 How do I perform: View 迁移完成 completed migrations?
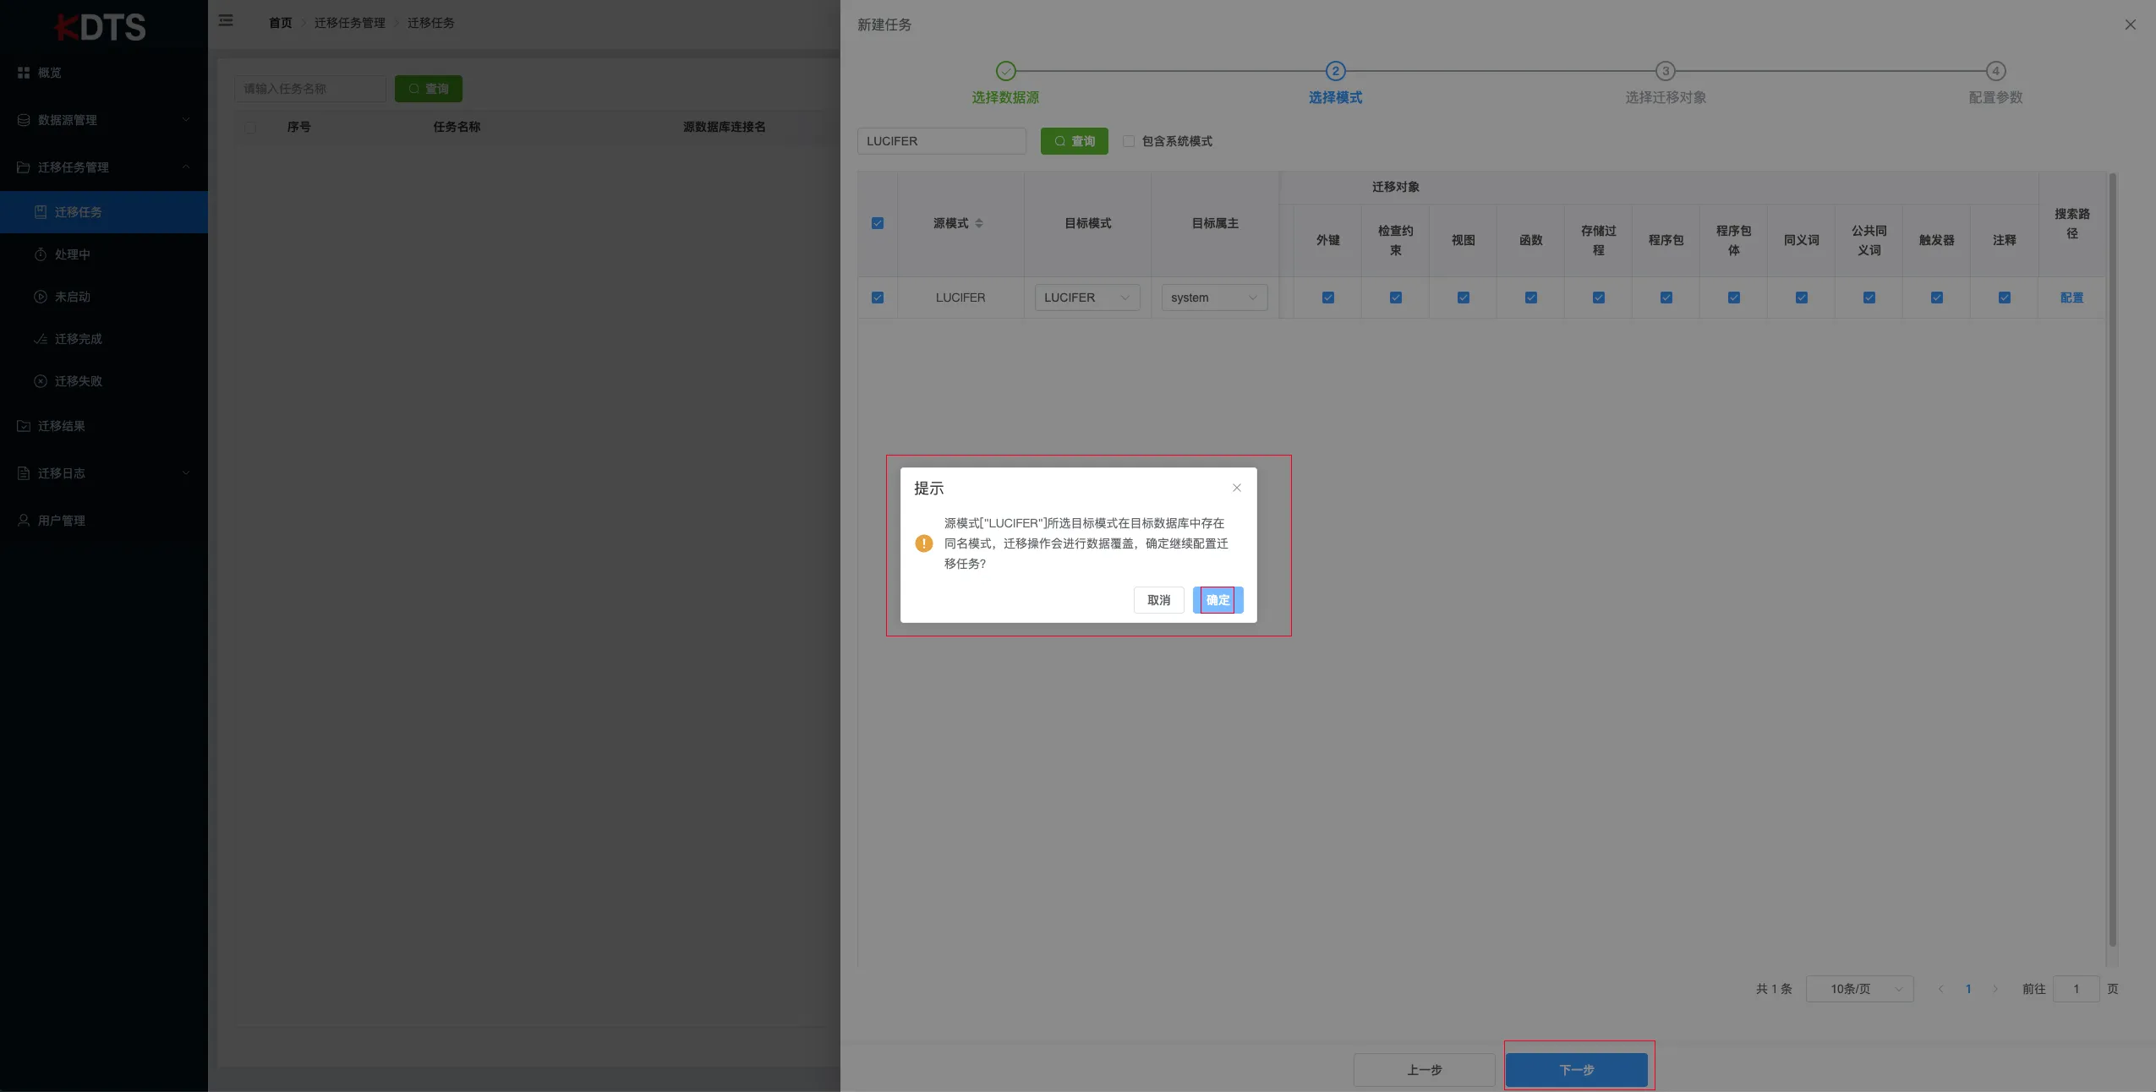(x=79, y=338)
